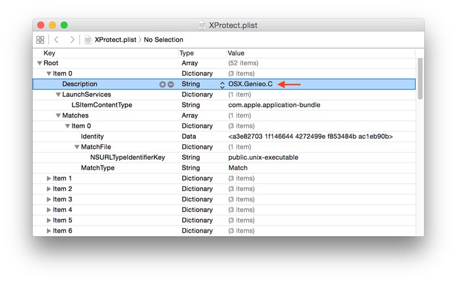
Task: Click the document icon in the title bar
Action: pos(202,25)
